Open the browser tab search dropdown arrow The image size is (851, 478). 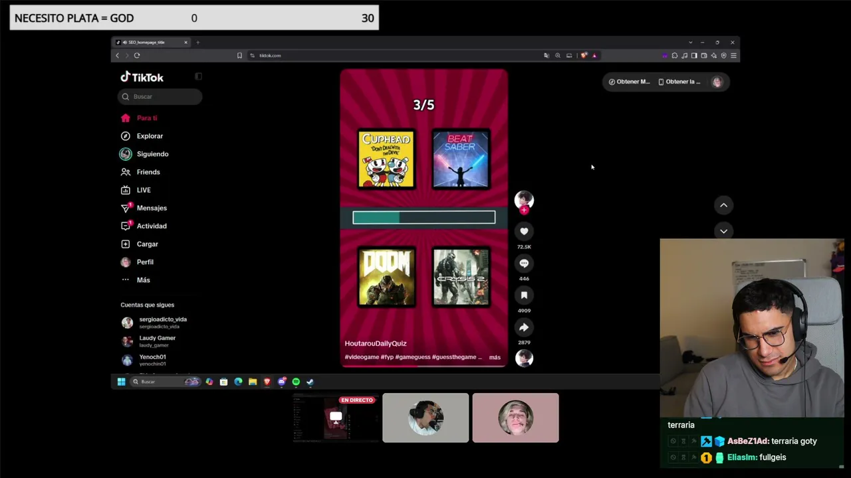point(690,42)
